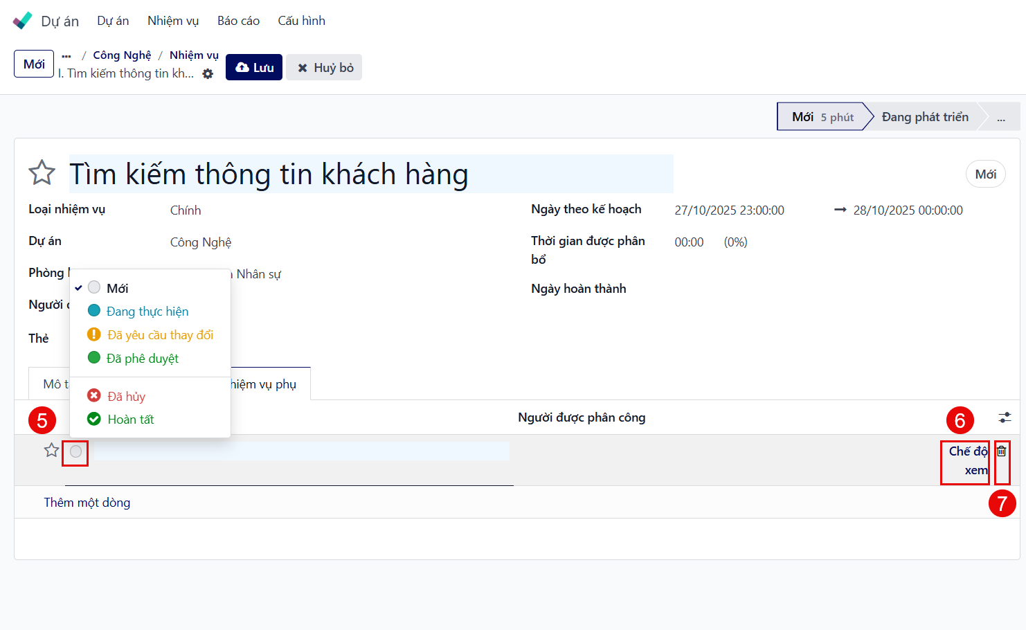The image size is (1026, 630).
Task: Click the task title input field
Action: click(370, 174)
